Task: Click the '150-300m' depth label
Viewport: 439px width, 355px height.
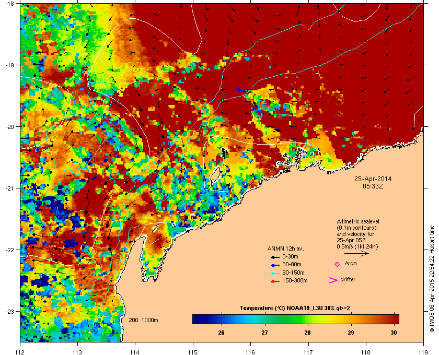Action: [295, 280]
